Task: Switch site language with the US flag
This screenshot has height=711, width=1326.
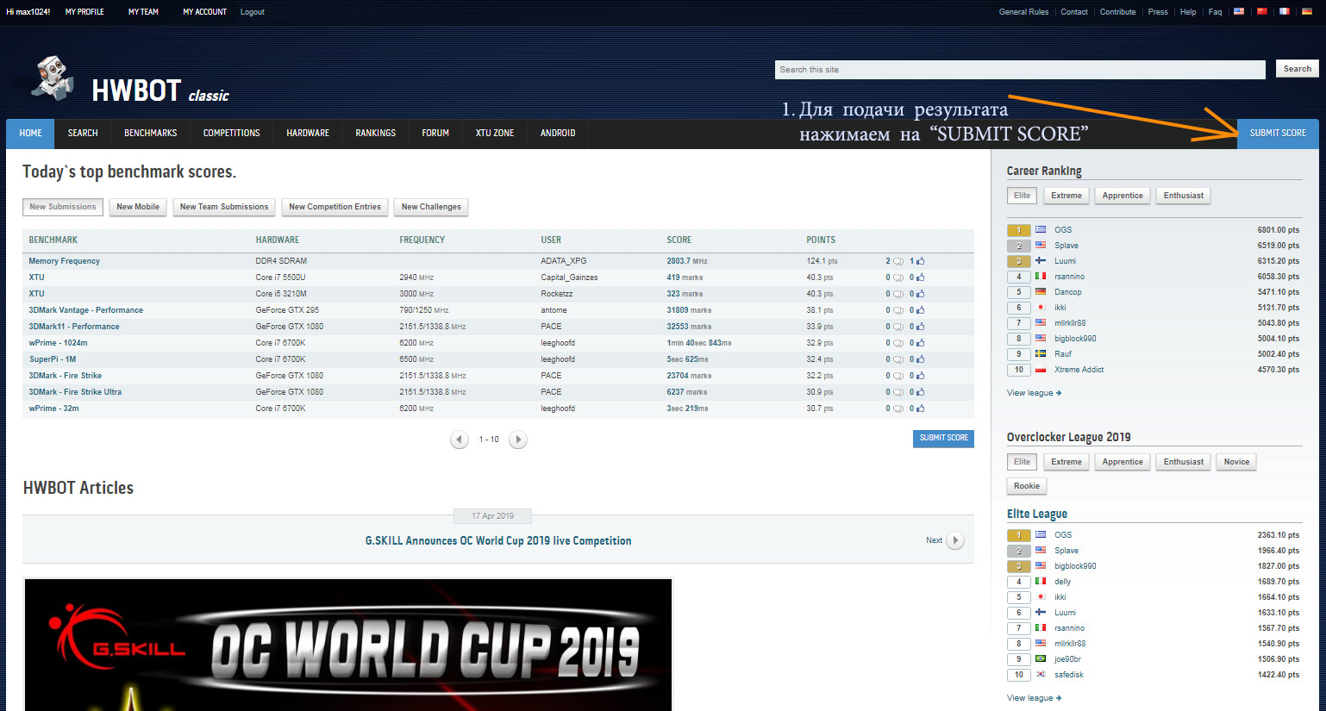Action: point(1239,12)
